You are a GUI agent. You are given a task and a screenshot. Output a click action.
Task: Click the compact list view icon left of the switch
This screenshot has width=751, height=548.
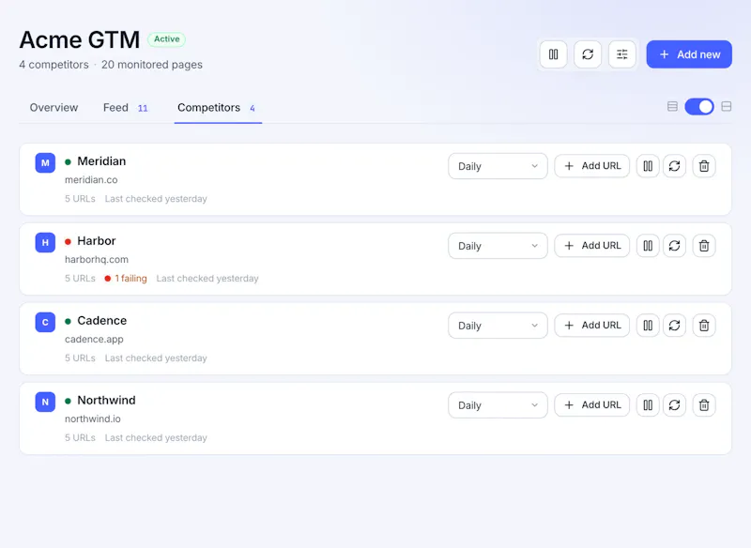click(x=672, y=106)
